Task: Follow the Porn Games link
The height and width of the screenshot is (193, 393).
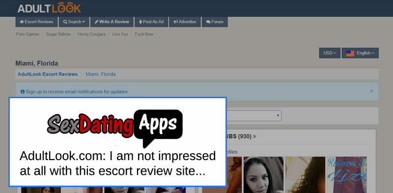Action: (x=28, y=34)
